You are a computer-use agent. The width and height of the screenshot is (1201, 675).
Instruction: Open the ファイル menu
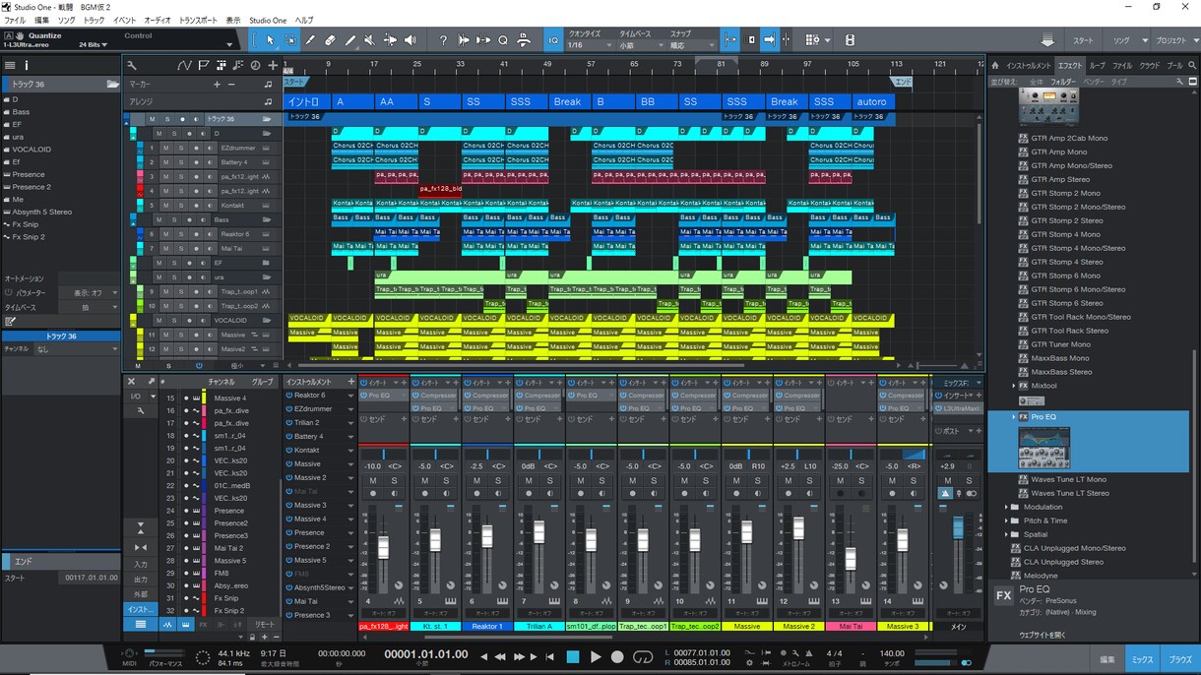point(15,20)
